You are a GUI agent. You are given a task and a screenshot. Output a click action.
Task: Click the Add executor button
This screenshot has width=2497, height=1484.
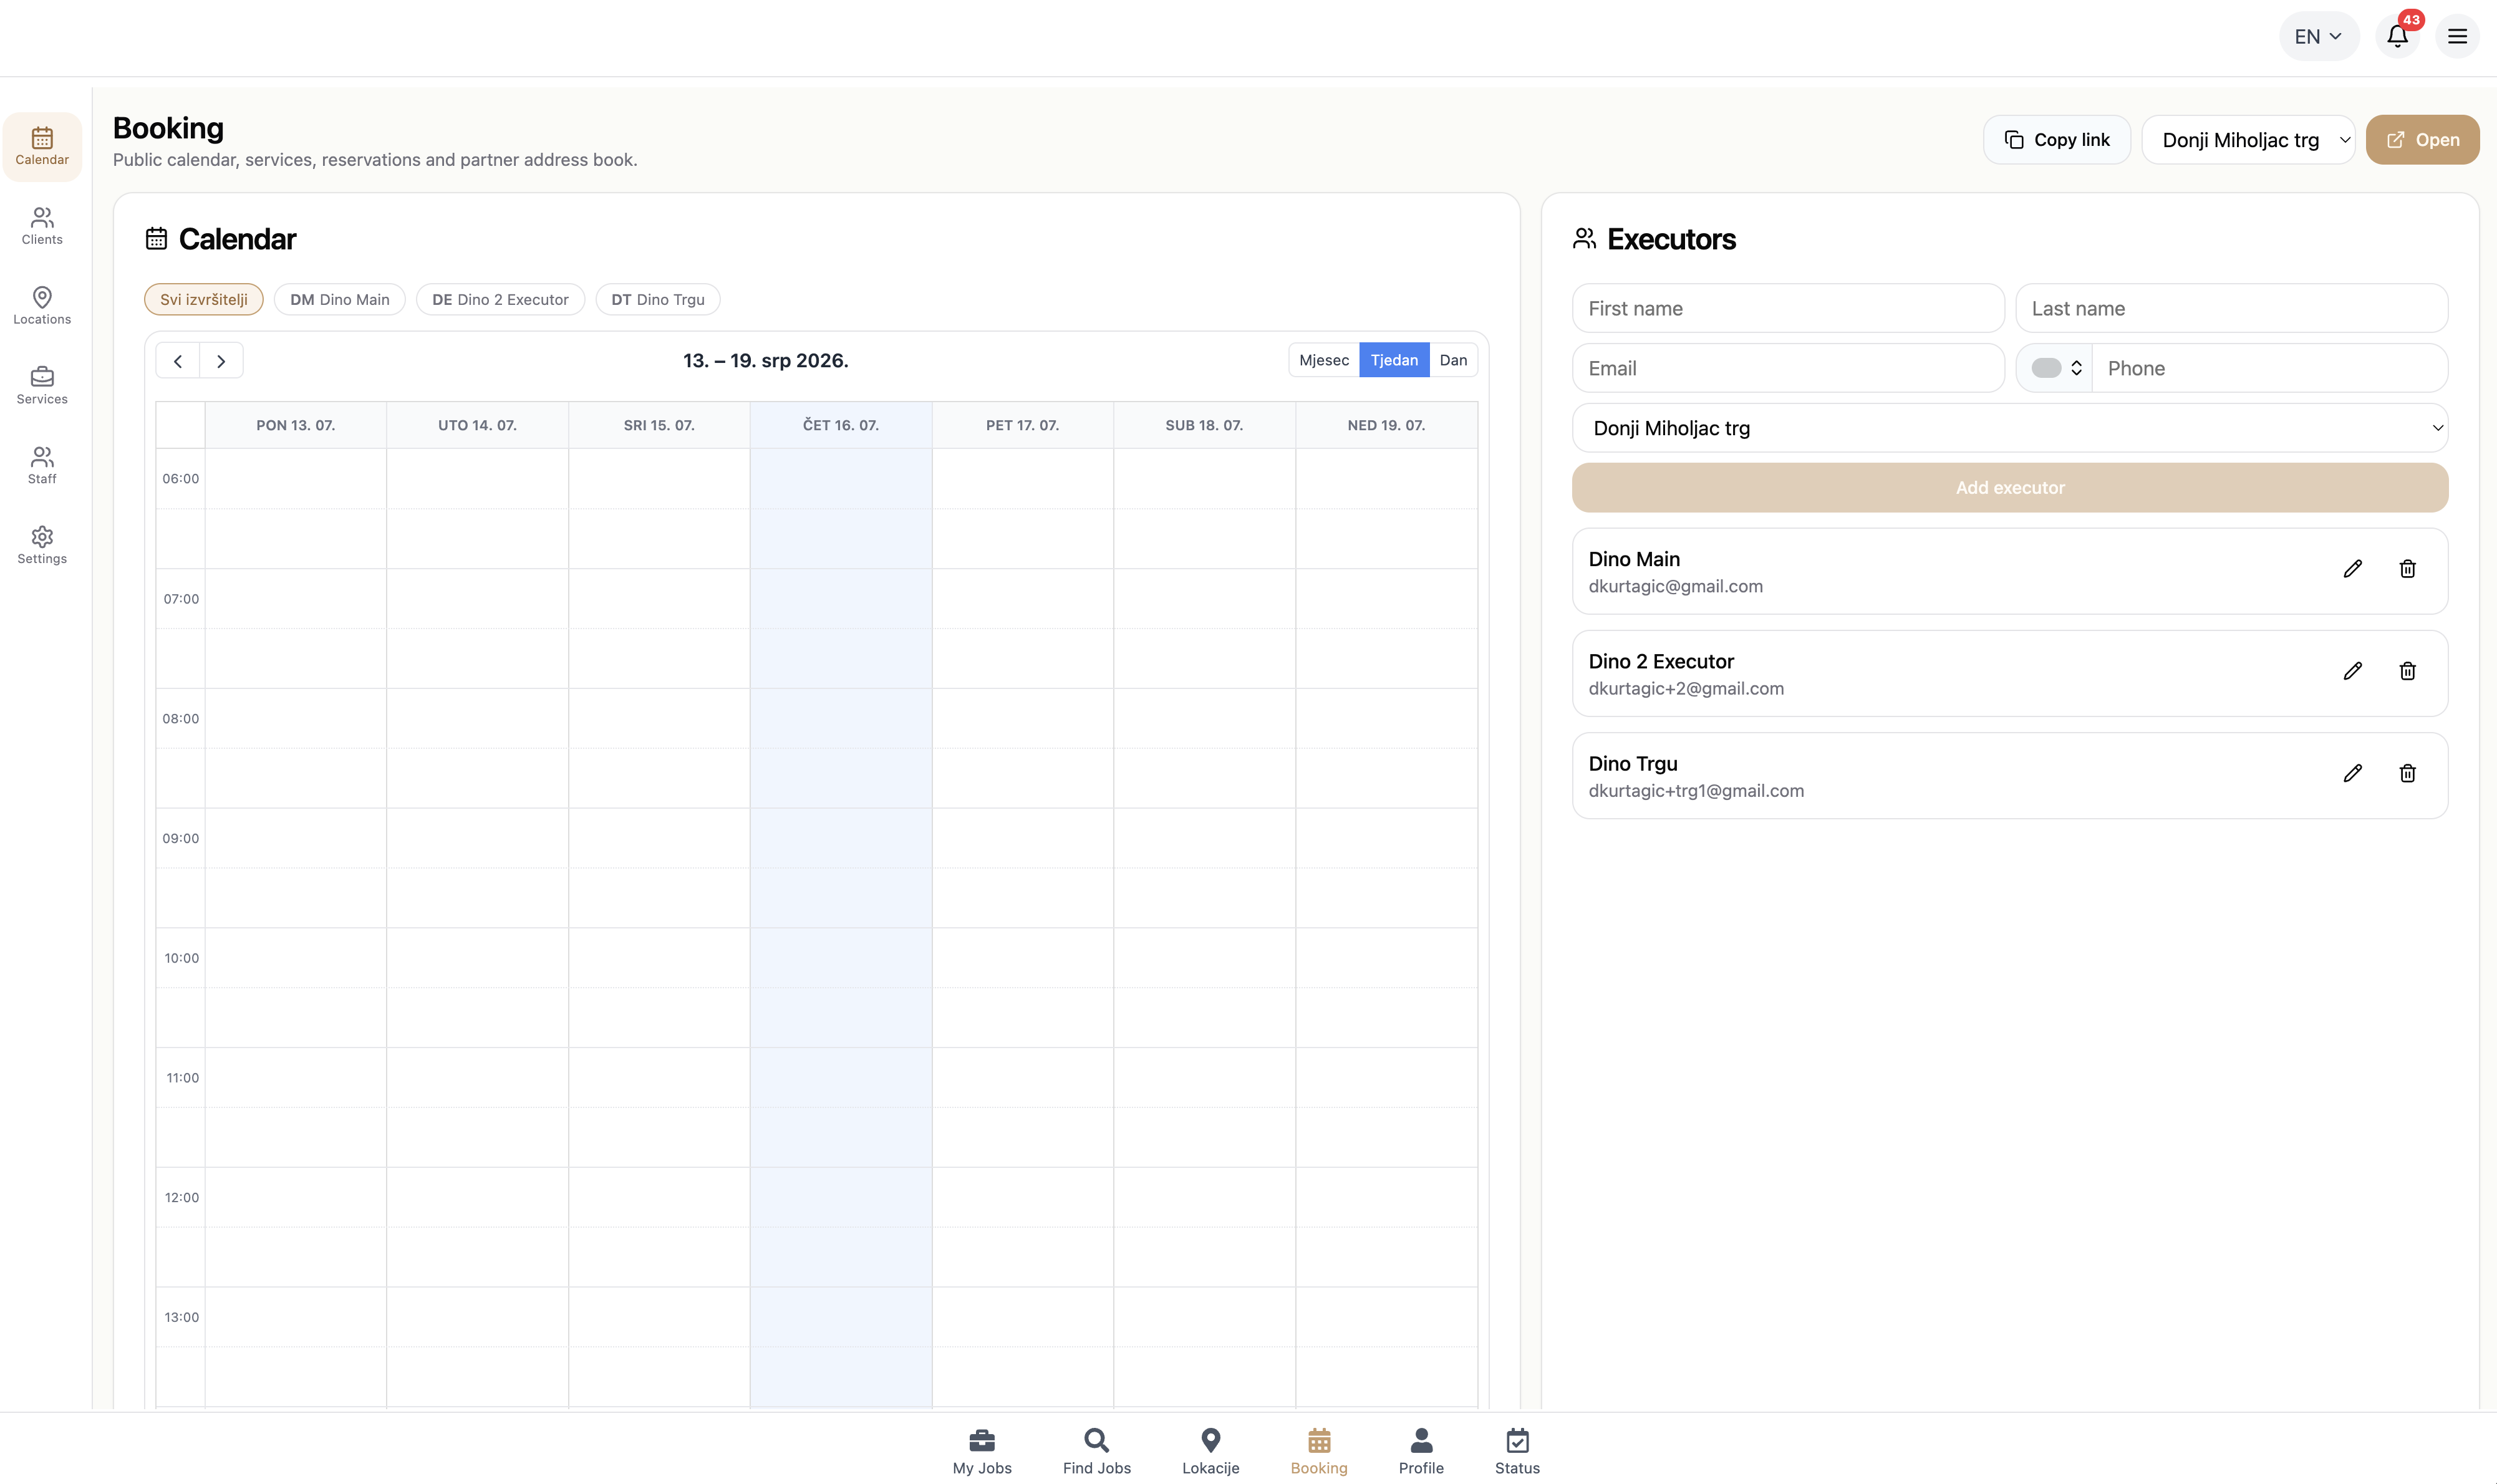coord(2010,488)
